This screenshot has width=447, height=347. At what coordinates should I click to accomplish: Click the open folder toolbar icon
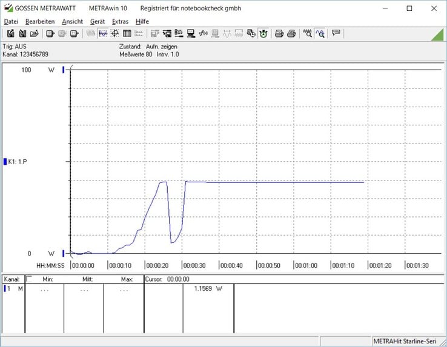click(34, 34)
